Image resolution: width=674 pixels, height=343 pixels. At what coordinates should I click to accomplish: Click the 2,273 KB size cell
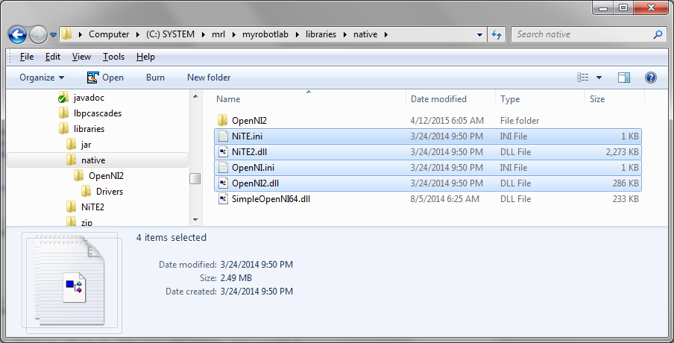[622, 151]
